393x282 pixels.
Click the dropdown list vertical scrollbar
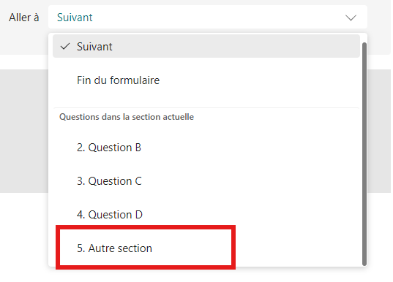[364, 154]
